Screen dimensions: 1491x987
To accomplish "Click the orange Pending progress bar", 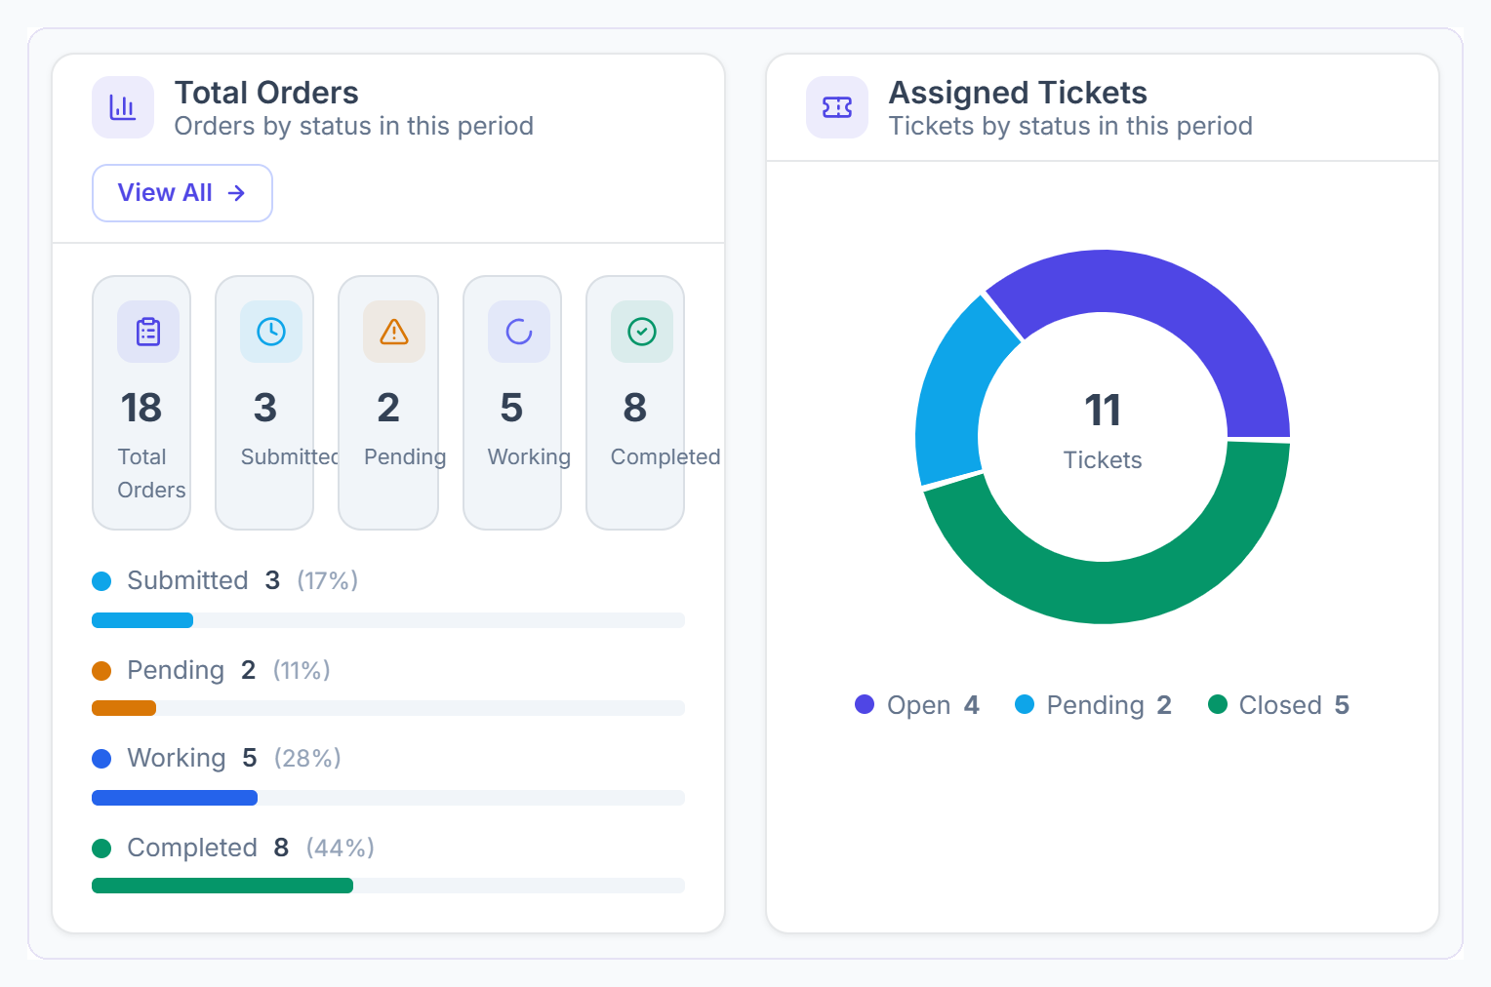I will (x=124, y=708).
